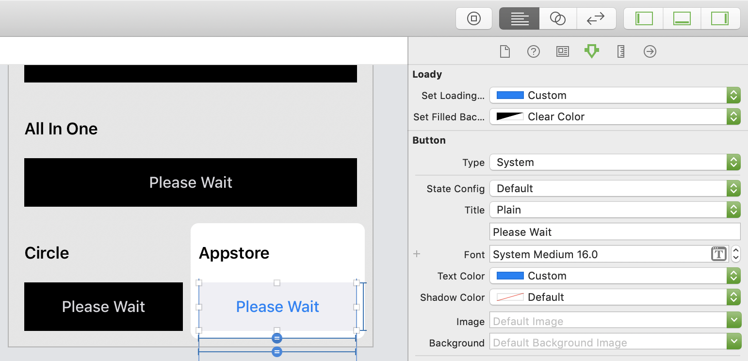The image size is (748, 361).
Task: Click the blue Text Color swatch
Action: pos(510,276)
